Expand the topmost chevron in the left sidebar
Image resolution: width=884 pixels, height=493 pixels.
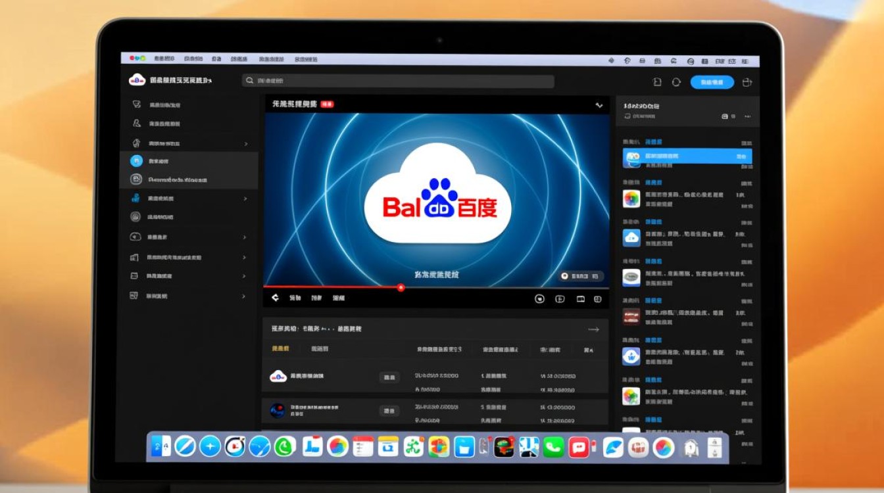(246, 143)
